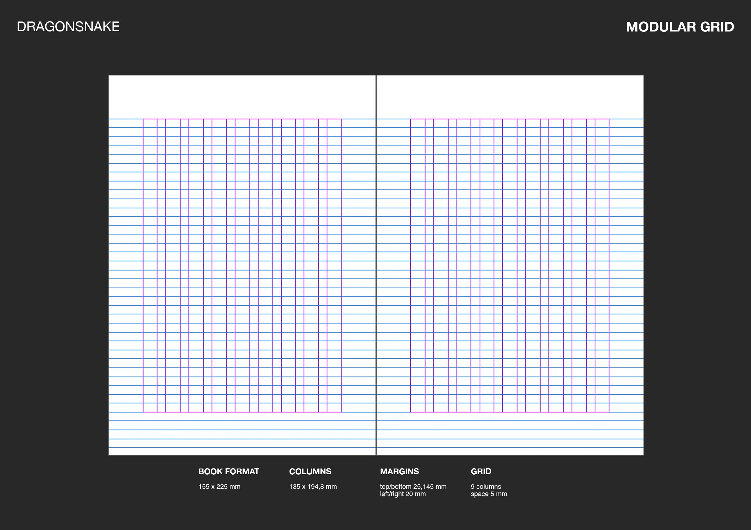This screenshot has height=530, width=751.
Task: Click the left page magenta grid area
Action: (242, 265)
